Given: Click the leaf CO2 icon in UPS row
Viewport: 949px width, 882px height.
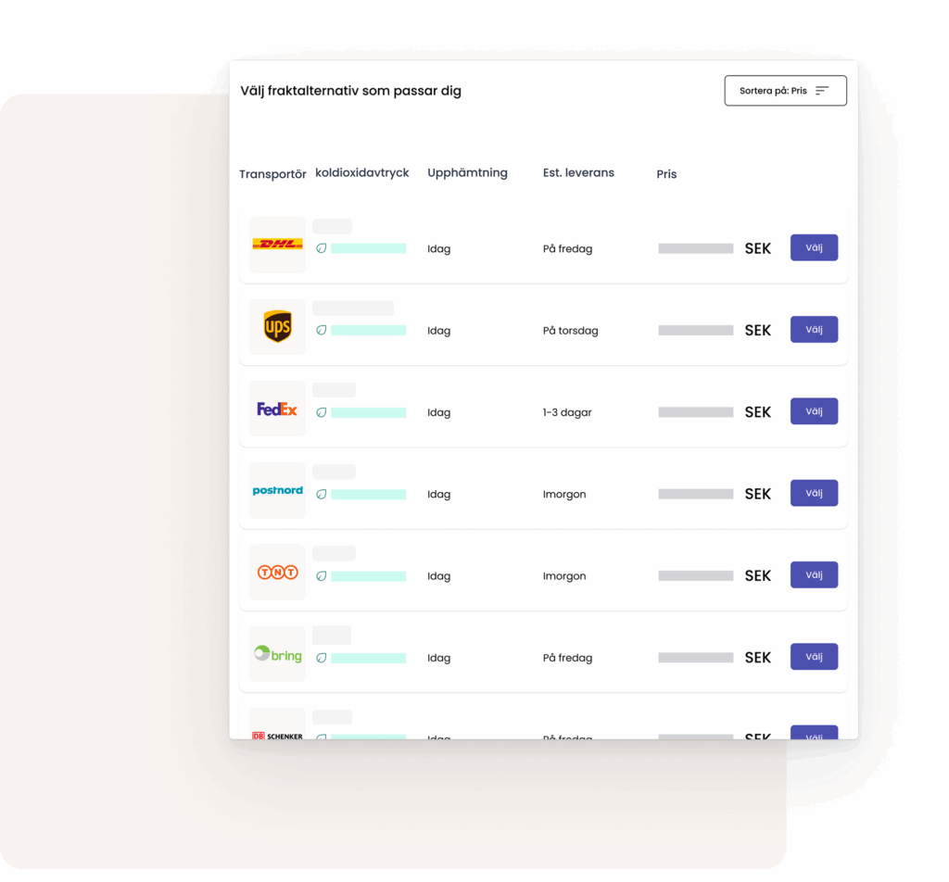Looking at the screenshot, I should click(x=322, y=331).
